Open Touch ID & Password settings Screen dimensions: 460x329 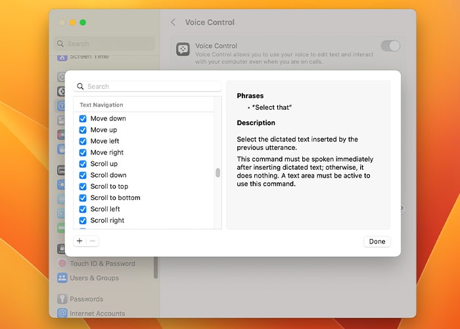[103, 263]
